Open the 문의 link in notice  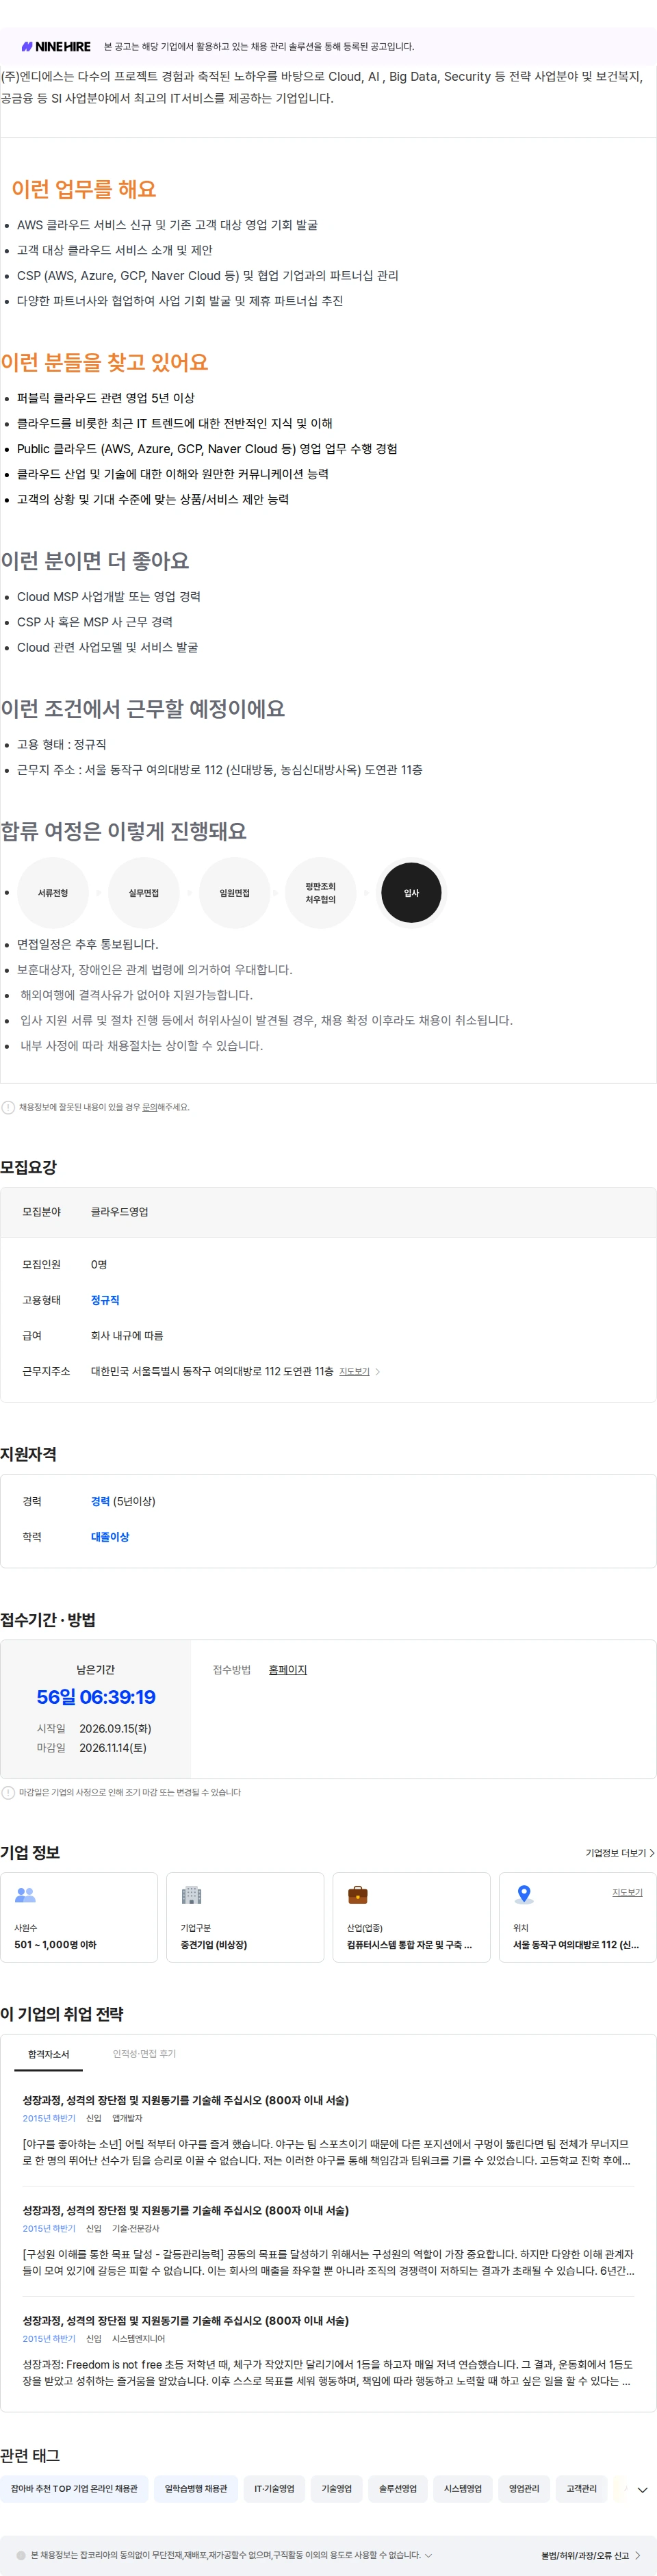(x=149, y=1107)
